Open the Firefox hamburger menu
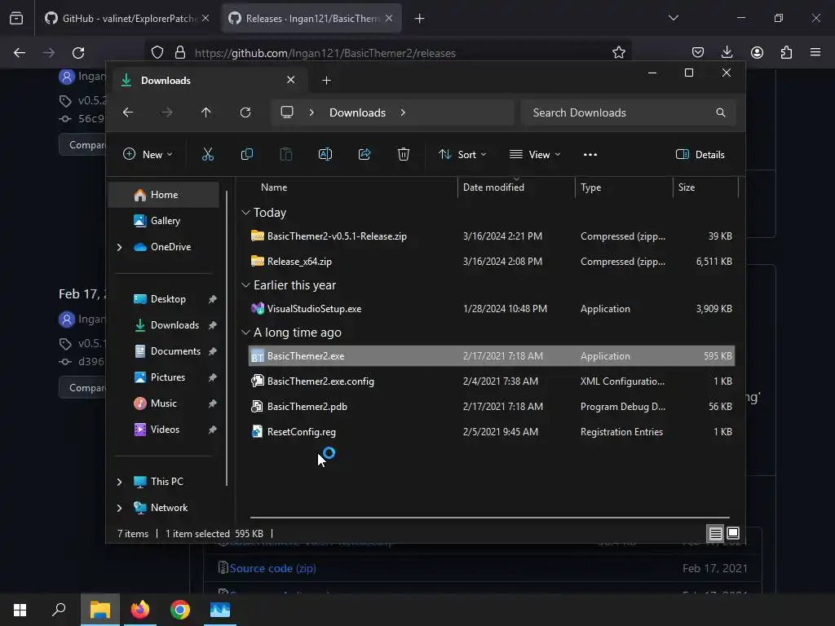The height and width of the screenshot is (626, 835). (x=815, y=52)
